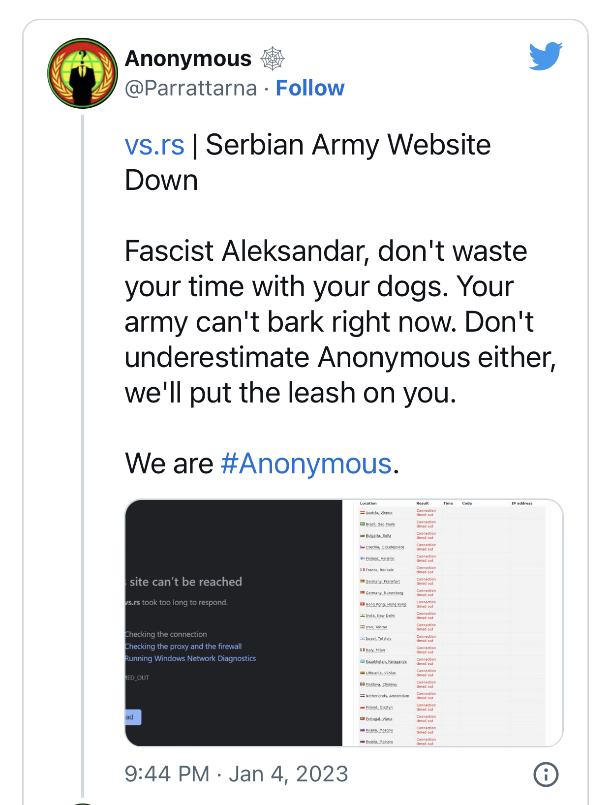Screen dimensions: 611x805
Task: Click the Finland flag icon
Action: pos(362,558)
